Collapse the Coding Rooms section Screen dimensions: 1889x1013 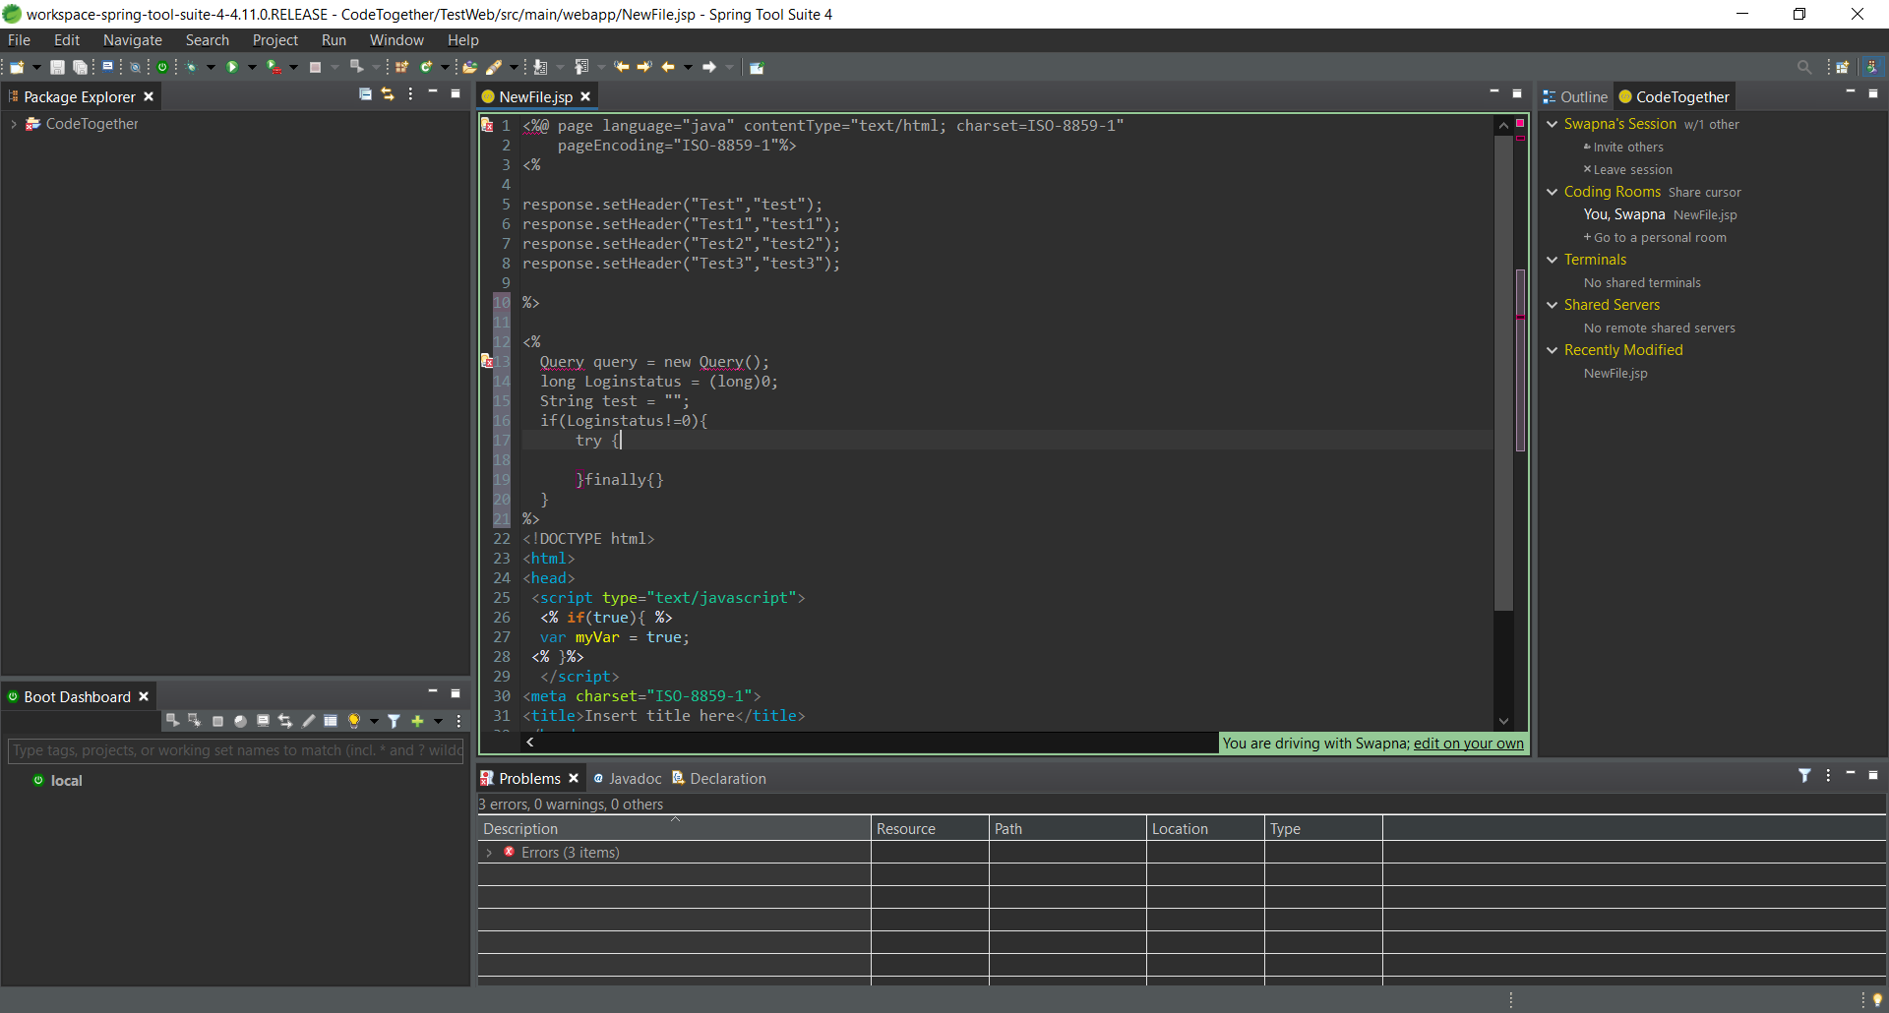(x=1553, y=192)
